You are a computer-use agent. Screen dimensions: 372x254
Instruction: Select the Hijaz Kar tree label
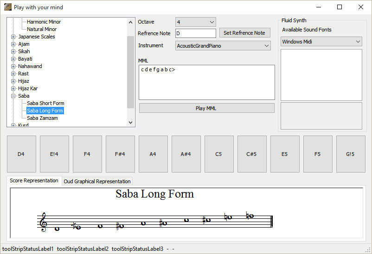[28, 88]
